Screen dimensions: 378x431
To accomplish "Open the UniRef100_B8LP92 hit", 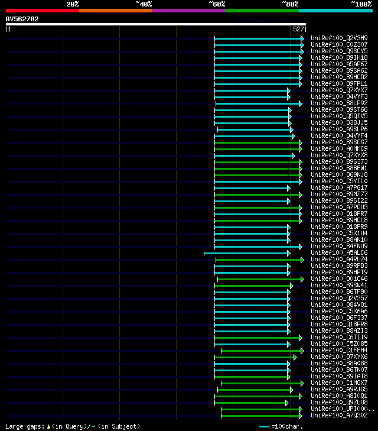I will 339,103.
